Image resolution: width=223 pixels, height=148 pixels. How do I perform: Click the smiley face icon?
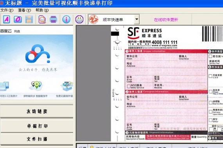(x=79, y=19)
